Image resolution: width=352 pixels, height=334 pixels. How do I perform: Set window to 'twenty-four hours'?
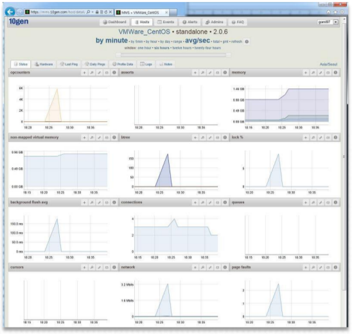[207, 48]
